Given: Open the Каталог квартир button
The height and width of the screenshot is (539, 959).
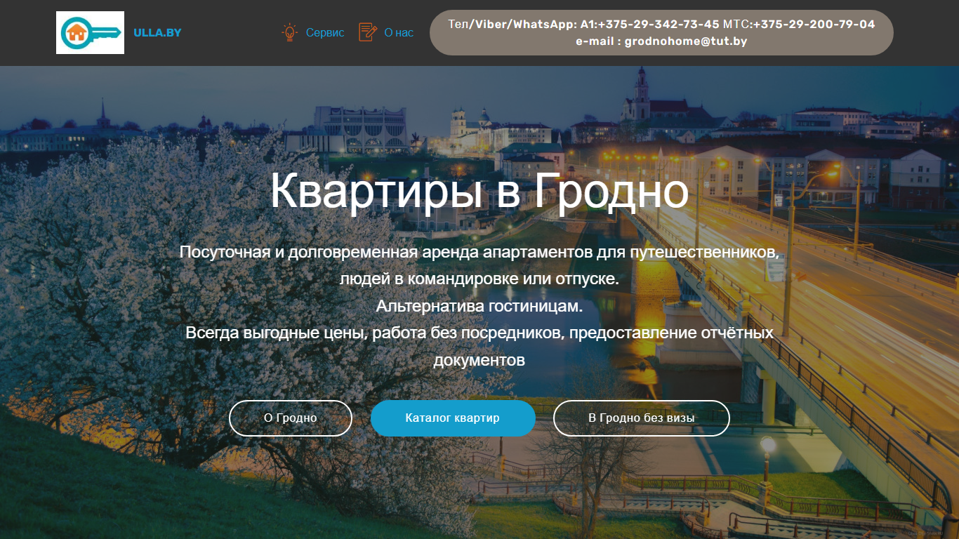Looking at the screenshot, I should point(453,418).
